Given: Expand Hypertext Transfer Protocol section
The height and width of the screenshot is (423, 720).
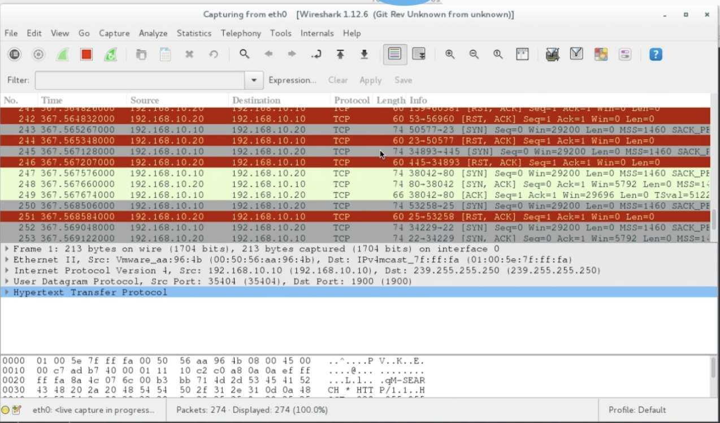Looking at the screenshot, I should 7,292.
